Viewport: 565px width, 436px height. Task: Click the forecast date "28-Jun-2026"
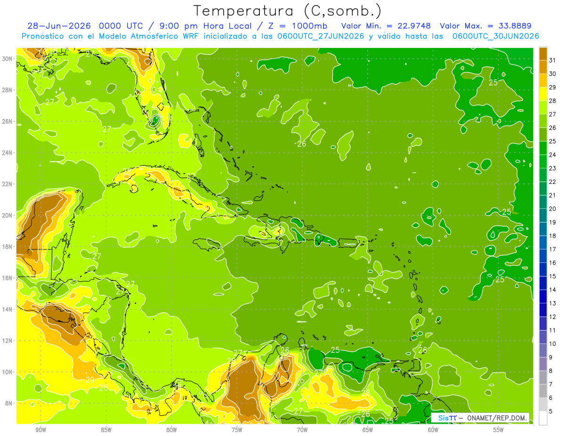pyautogui.click(x=59, y=25)
